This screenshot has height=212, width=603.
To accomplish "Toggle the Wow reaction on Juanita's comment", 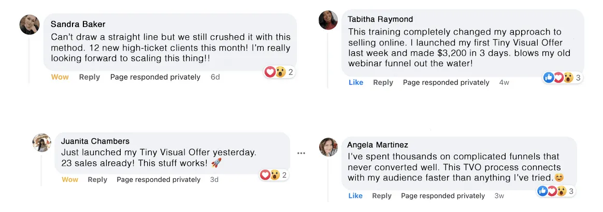I will coord(69,180).
